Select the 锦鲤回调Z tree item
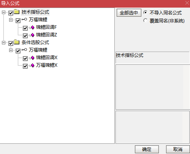 coord(46,35)
